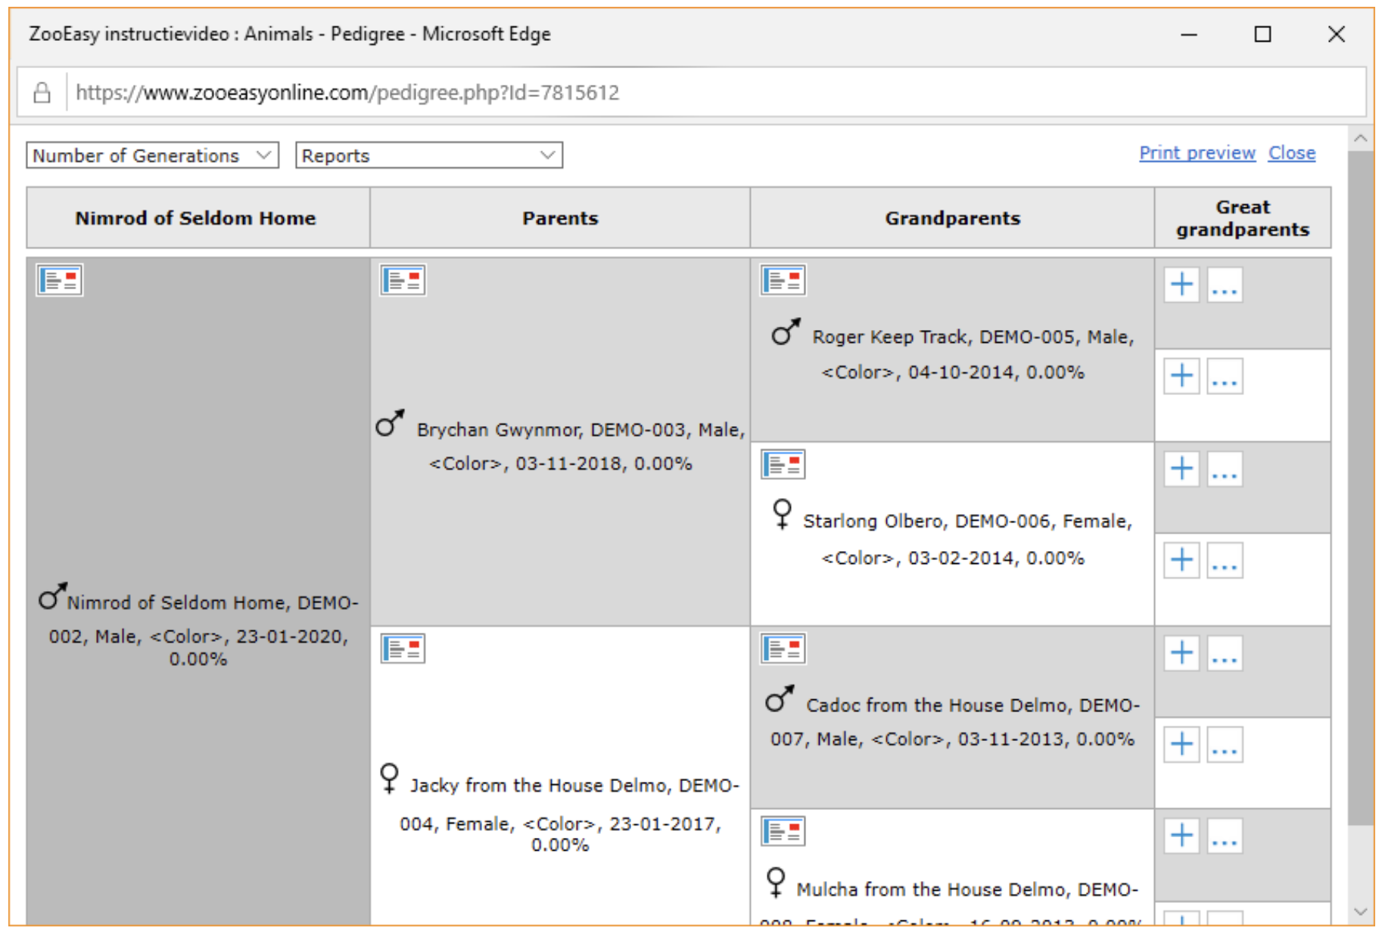
Task: Open the details card icon for Mulcha from the House Delmo
Action: [x=783, y=832]
